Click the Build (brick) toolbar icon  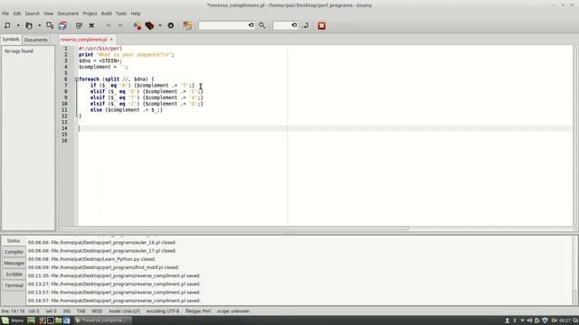coord(149,25)
